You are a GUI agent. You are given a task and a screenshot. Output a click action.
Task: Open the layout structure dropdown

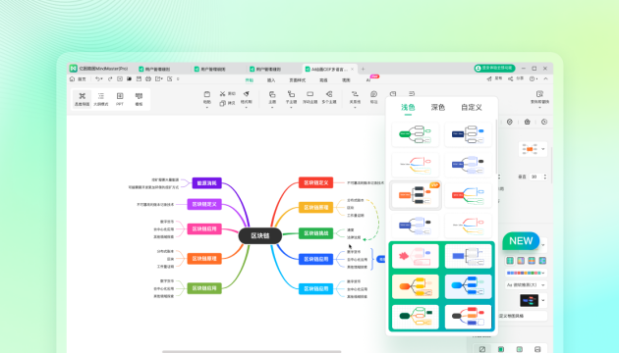pyautogui.click(x=533, y=149)
